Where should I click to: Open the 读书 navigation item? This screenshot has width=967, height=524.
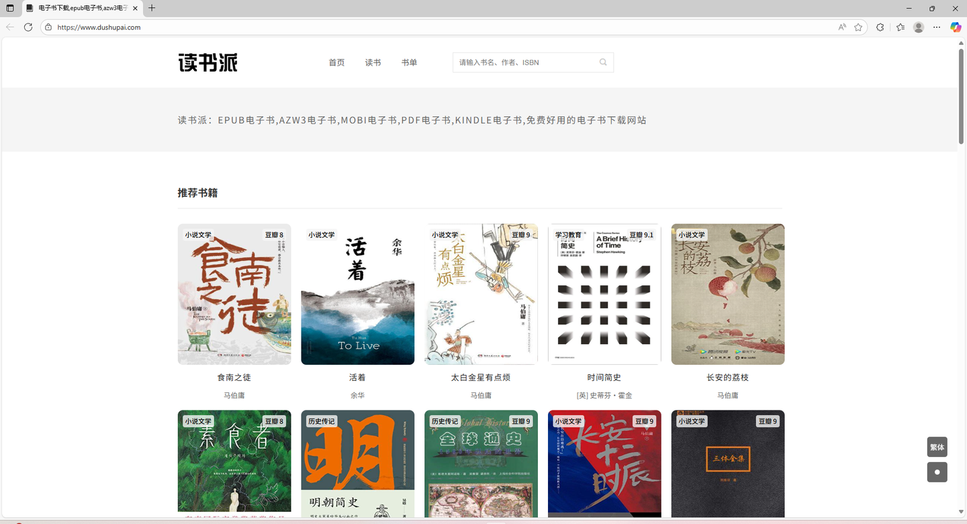[x=373, y=62]
